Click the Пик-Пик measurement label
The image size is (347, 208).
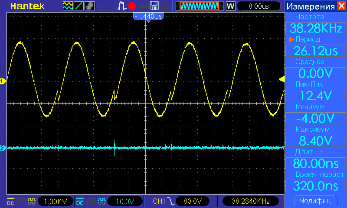[309, 84]
